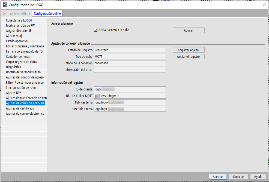Click the Tipo de nube field

point(130,56)
